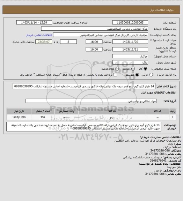Click the unit cell بسته

[x=66, y=117]
